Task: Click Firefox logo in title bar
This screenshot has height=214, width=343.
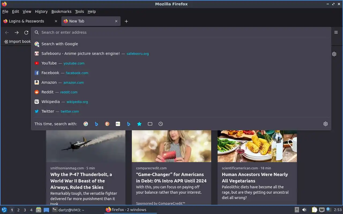Action: (4, 4)
